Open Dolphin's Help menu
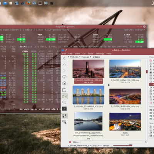This screenshot has height=154, width=154. pos(109,54)
